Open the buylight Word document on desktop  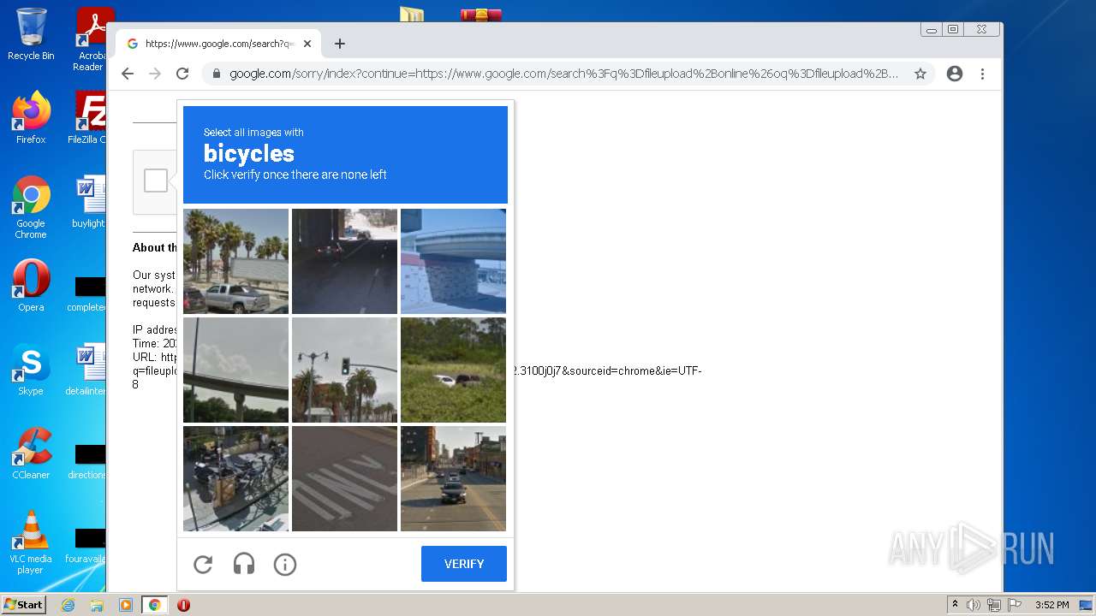88,202
